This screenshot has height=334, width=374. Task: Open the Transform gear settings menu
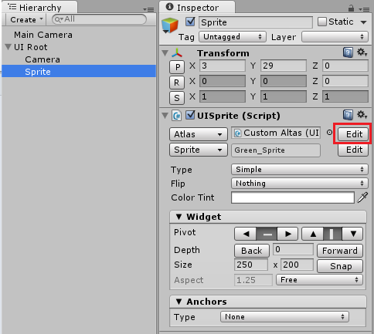pyautogui.click(x=362, y=52)
